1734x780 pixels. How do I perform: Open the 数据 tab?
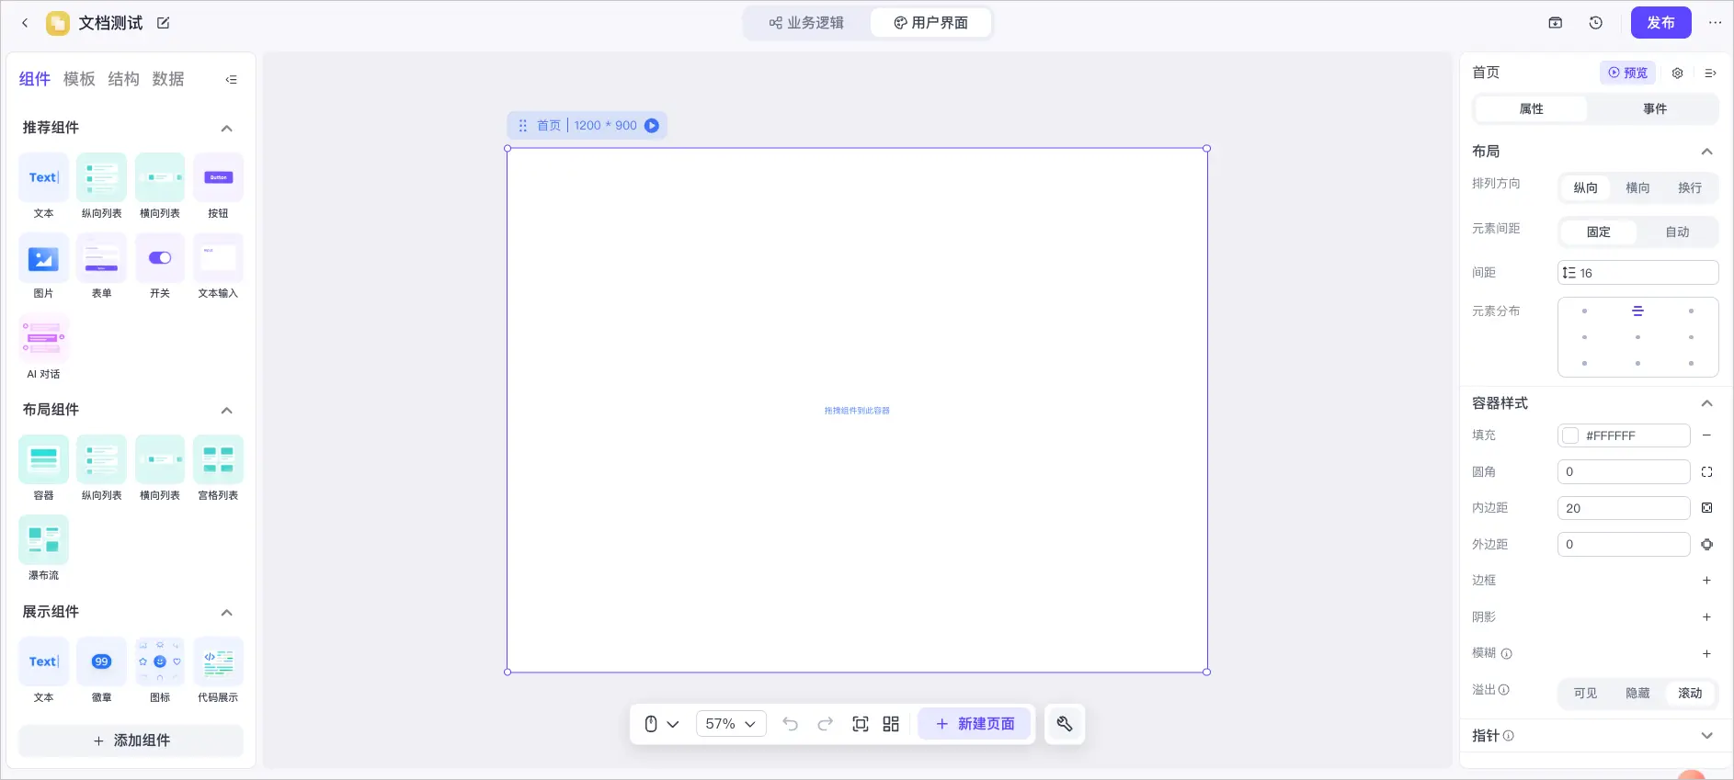point(168,79)
